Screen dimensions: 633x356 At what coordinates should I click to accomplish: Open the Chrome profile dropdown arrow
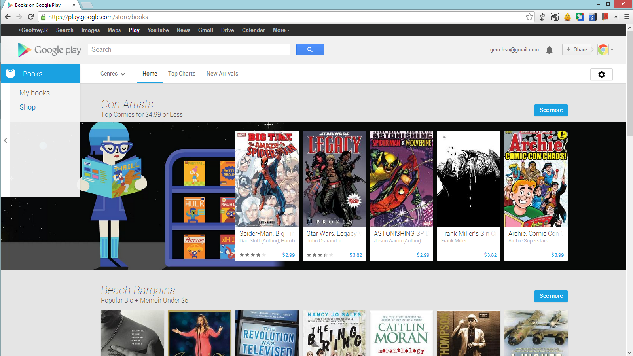point(612,50)
